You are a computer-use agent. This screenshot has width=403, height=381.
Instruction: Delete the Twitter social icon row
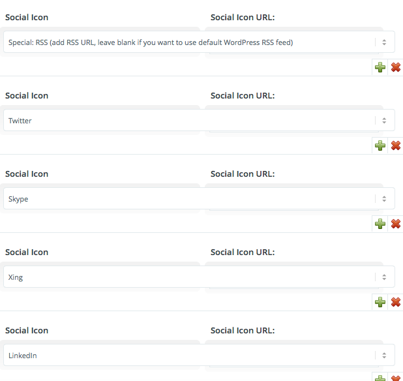[x=396, y=145]
